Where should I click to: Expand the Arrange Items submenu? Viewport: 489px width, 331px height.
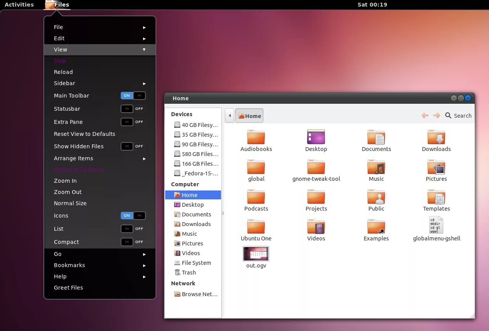point(74,158)
